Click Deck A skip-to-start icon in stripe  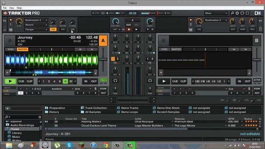(7, 72)
